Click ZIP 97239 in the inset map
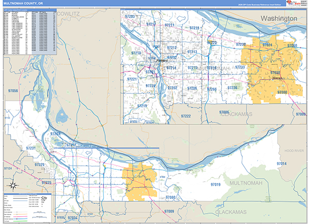310x224 pixels. [150, 86]
